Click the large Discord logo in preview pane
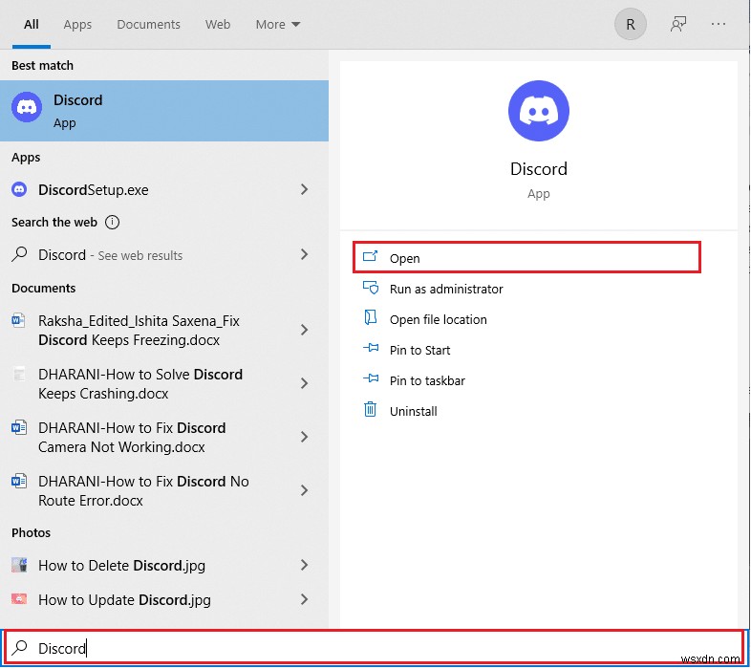This screenshot has height=669, width=751. point(539,112)
